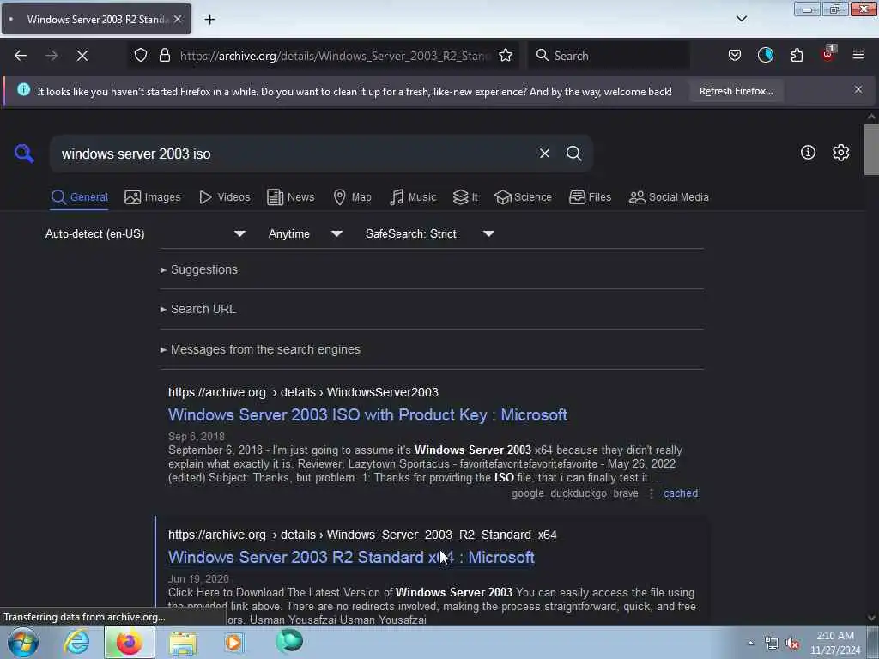Switch to Music category
This screenshot has height=659, width=879.
(x=413, y=197)
